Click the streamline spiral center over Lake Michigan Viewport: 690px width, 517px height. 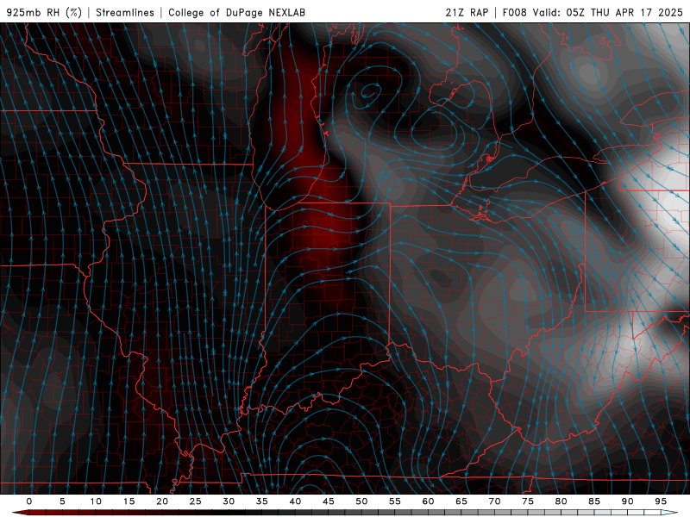pos(367,93)
